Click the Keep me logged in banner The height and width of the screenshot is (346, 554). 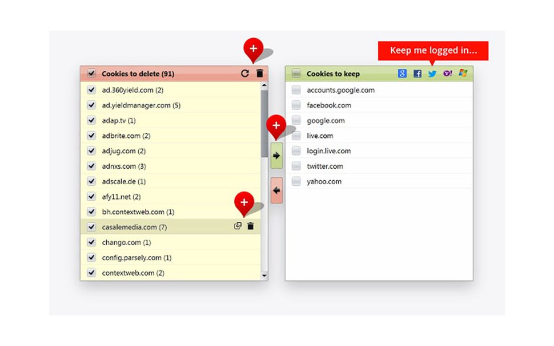coord(432,50)
